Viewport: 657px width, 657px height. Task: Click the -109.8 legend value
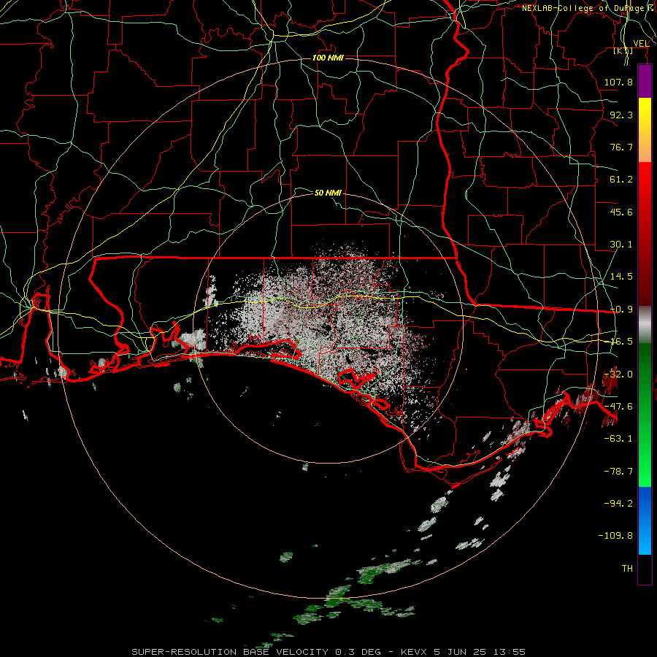[x=615, y=536]
